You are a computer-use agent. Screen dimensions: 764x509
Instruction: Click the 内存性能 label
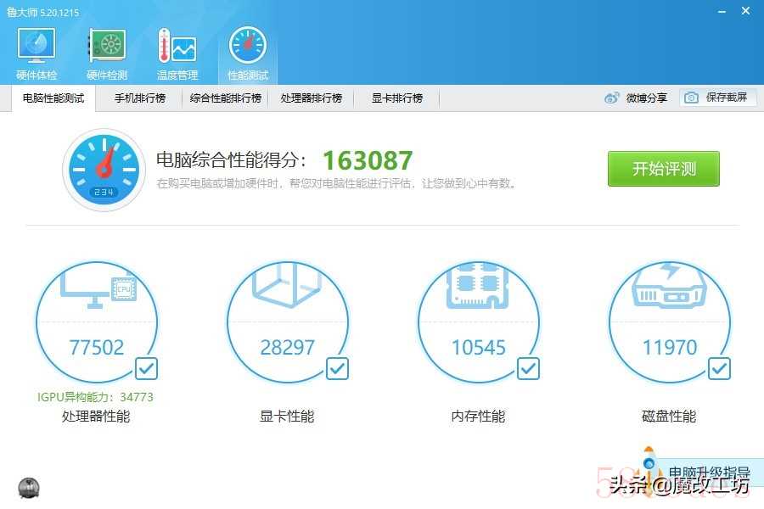click(478, 416)
